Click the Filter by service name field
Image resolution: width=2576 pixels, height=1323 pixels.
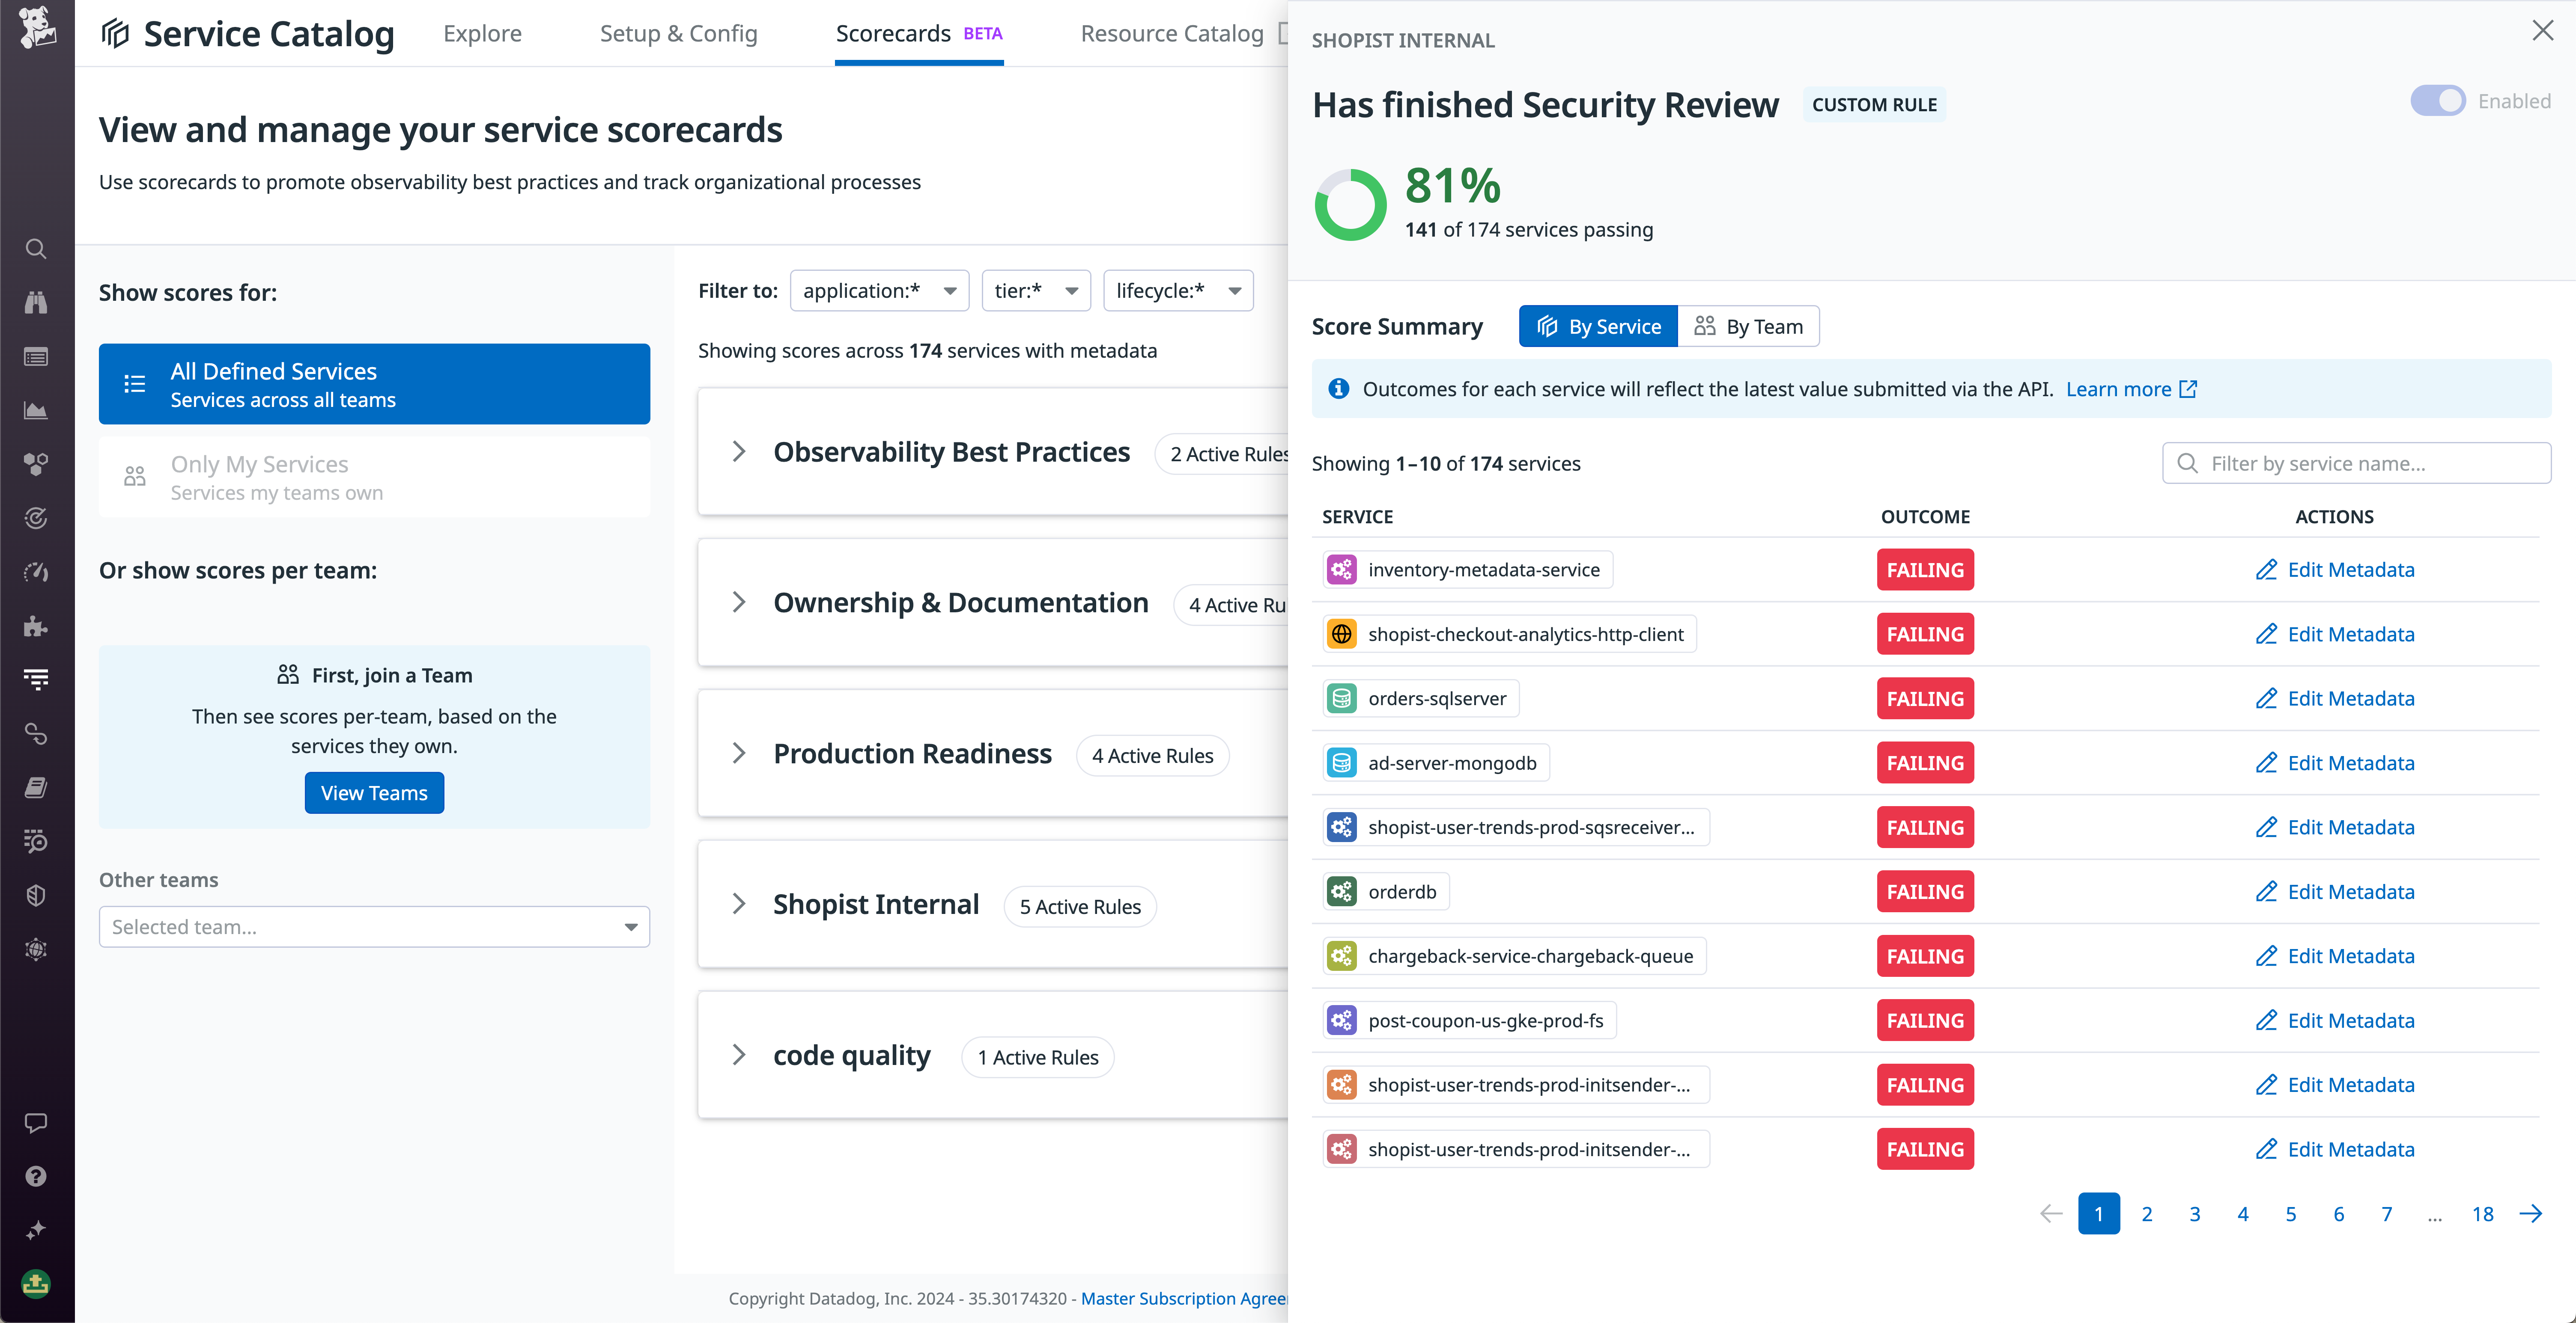[x=2356, y=463]
